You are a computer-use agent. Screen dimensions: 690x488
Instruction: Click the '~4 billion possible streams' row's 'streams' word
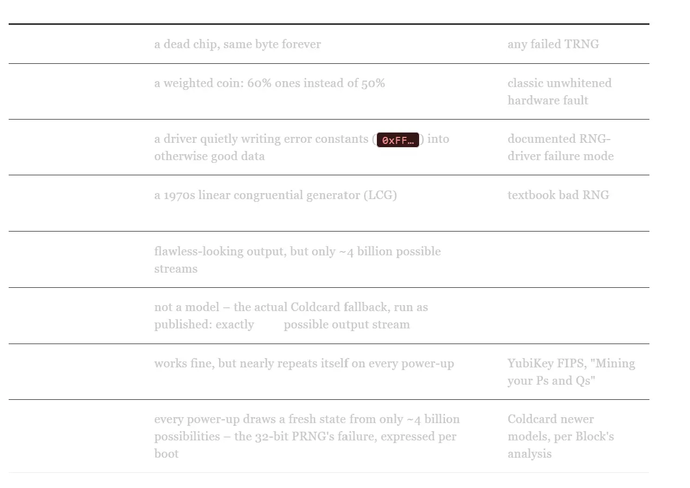click(x=176, y=269)
